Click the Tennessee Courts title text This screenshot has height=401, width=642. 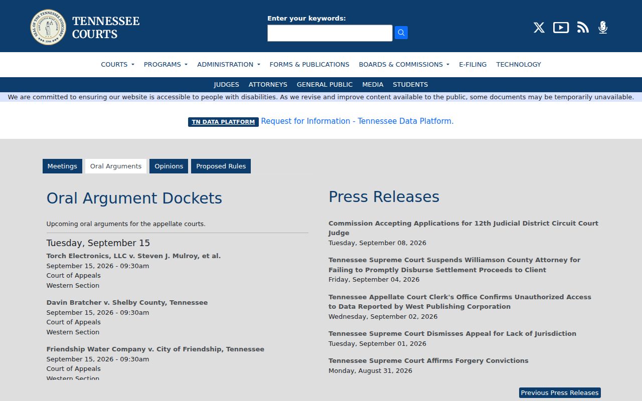tap(106, 28)
